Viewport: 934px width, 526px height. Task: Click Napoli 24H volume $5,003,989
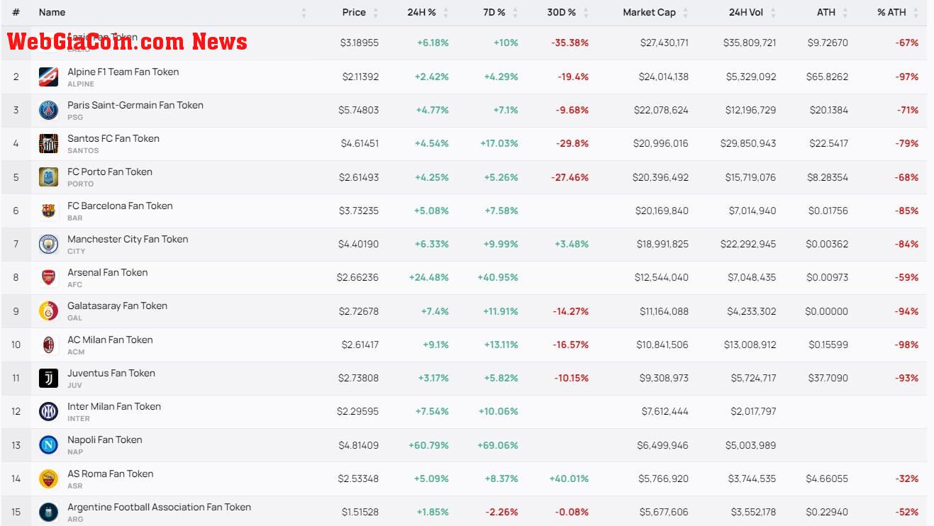point(750,445)
